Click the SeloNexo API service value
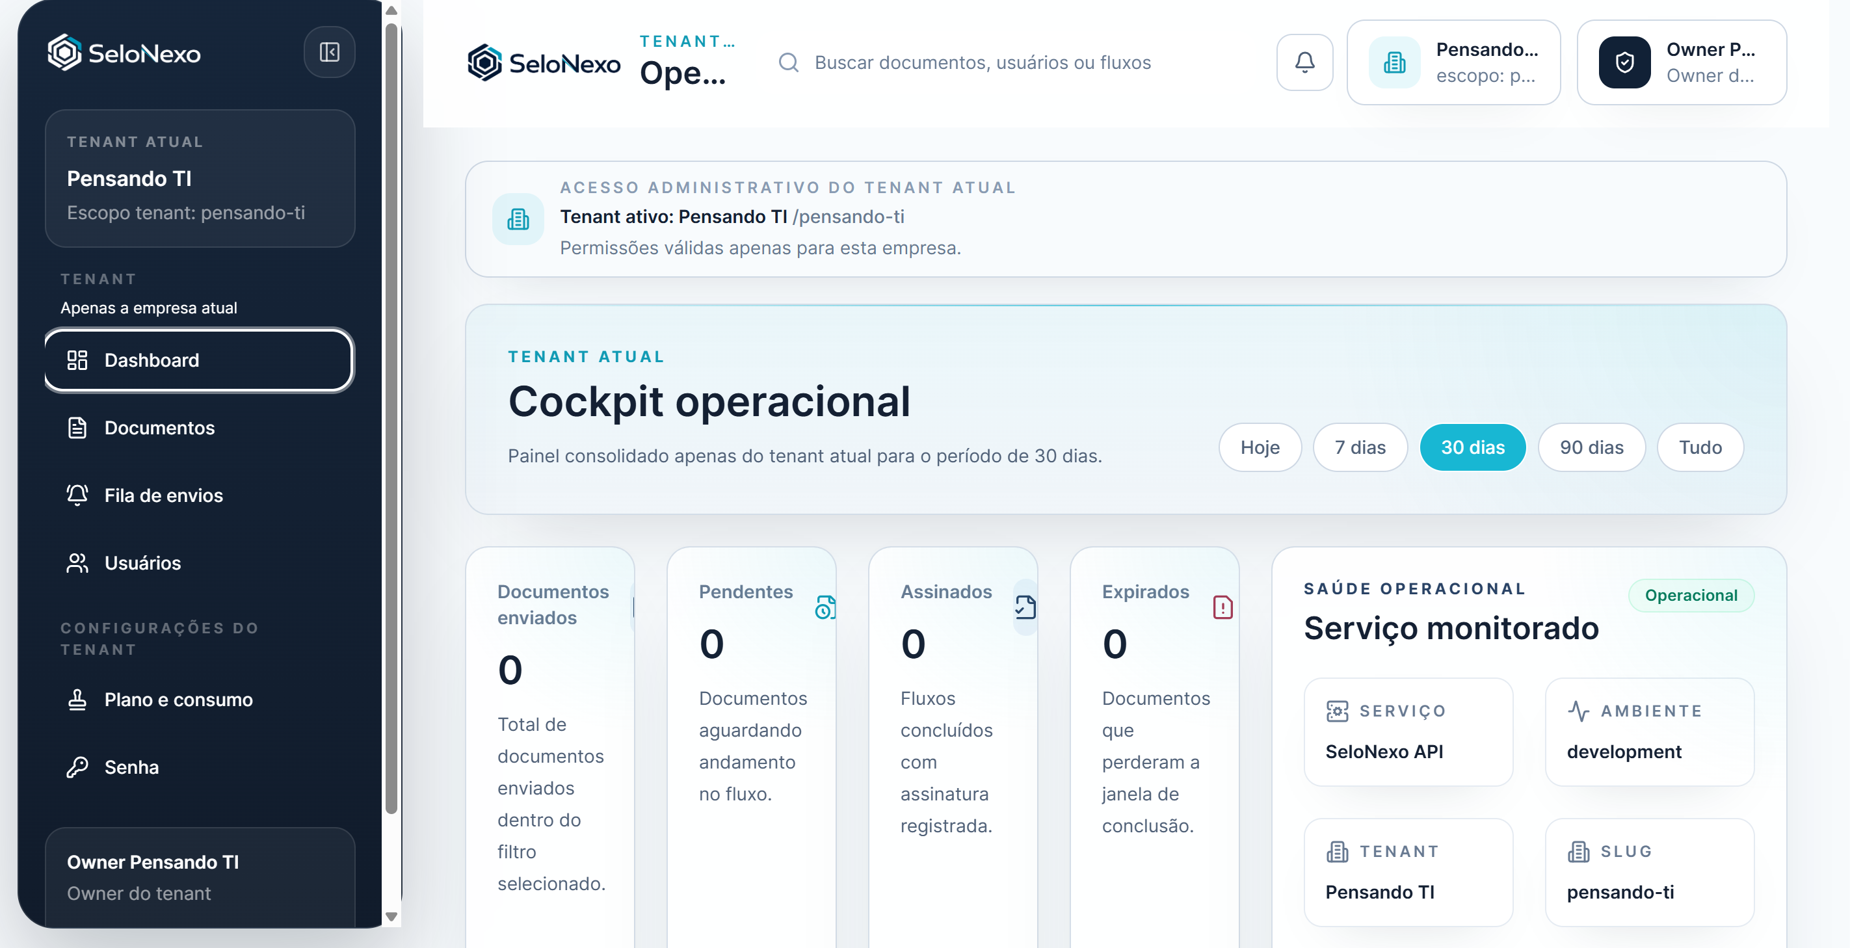This screenshot has height=948, width=1850. (x=1384, y=751)
